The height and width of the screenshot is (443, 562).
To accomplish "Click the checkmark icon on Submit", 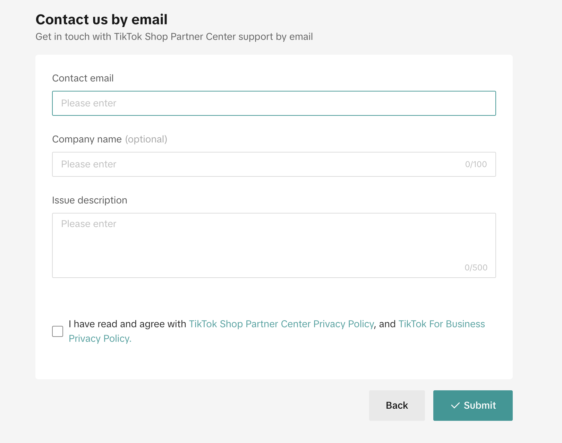I will pos(455,406).
